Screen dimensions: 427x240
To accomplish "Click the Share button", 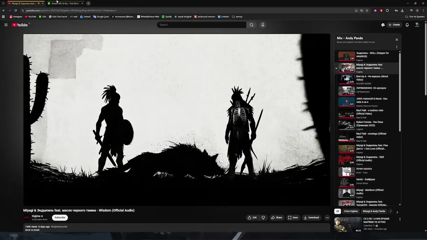I will pyautogui.click(x=277, y=218).
